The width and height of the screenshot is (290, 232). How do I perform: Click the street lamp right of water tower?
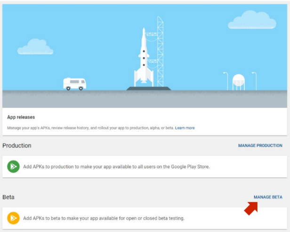click(254, 80)
